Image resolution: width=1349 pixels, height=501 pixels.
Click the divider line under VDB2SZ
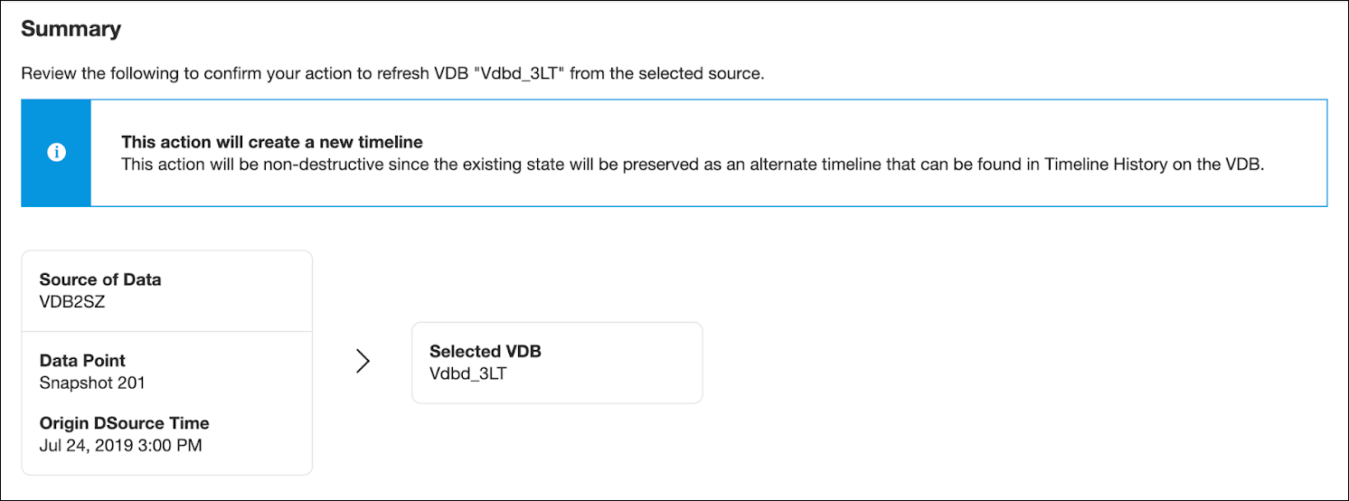click(166, 331)
